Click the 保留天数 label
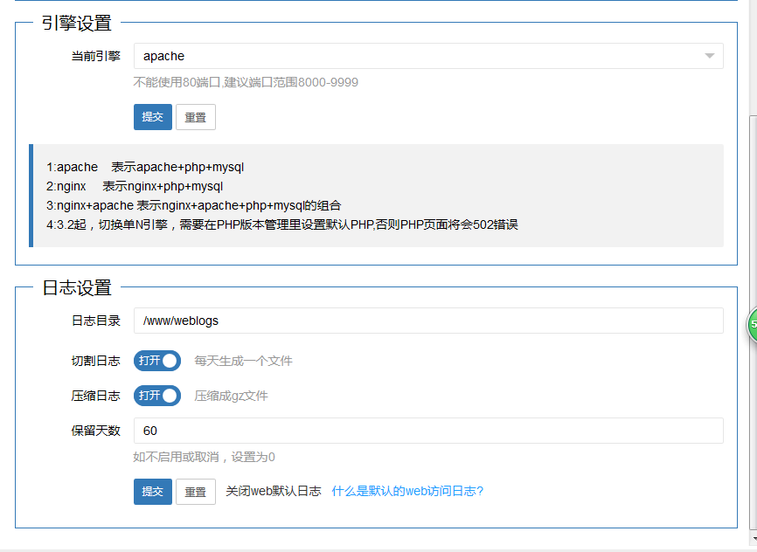The width and height of the screenshot is (757, 552). click(95, 431)
